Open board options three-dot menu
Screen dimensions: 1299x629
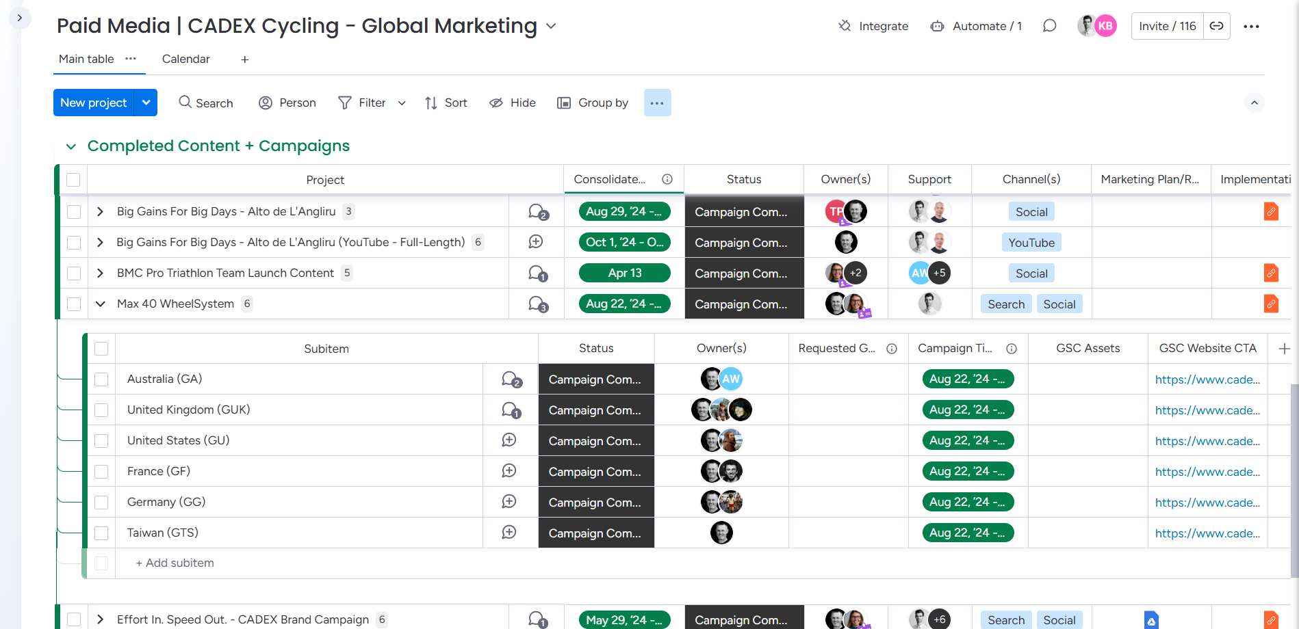pos(1251,26)
